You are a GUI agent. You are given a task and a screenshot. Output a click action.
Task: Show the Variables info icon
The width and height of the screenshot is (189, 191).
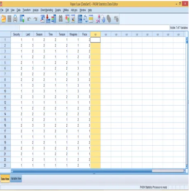tap(54, 19)
